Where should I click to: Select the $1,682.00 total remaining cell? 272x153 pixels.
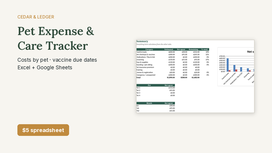(x=196, y=77)
